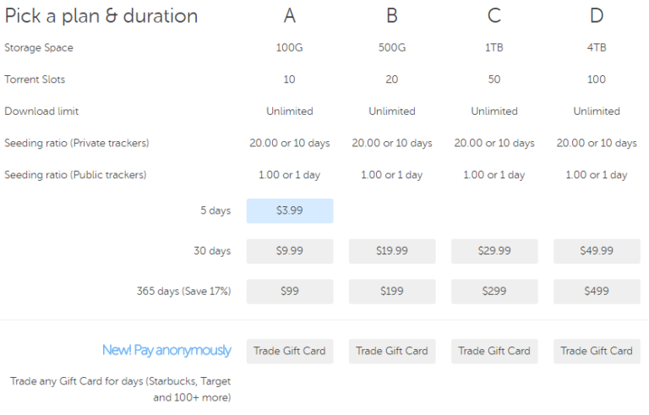Click the 30 days duration label

tap(211, 251)
